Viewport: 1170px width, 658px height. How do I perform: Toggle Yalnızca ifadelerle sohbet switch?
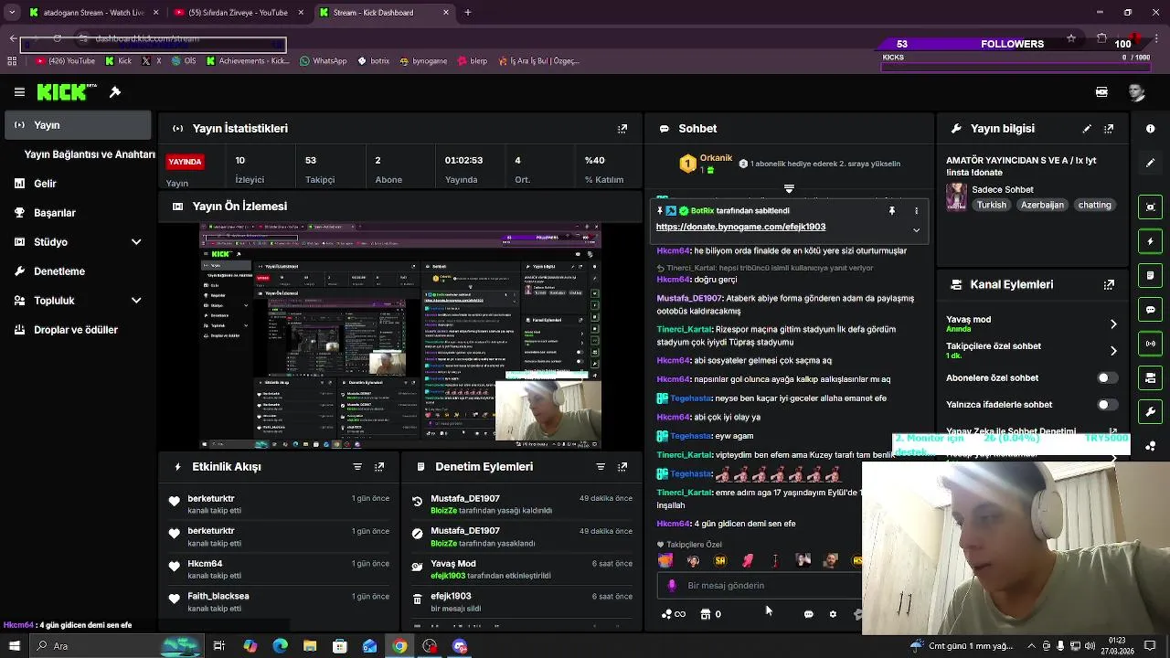click(x=1106, y=405)
